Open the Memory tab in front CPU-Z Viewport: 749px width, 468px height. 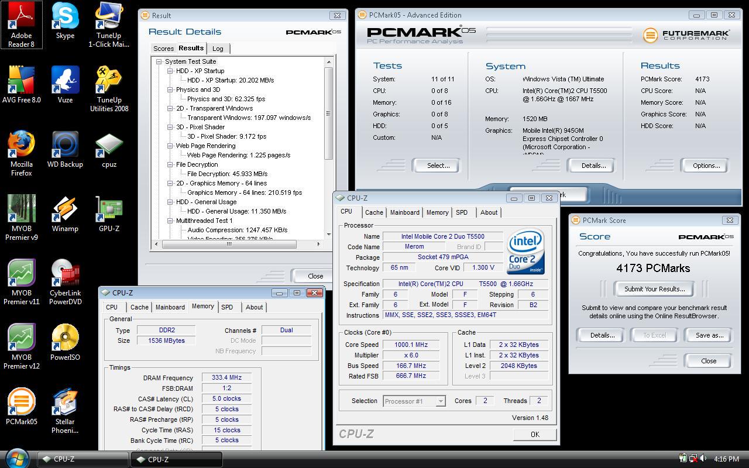(437, 212)
